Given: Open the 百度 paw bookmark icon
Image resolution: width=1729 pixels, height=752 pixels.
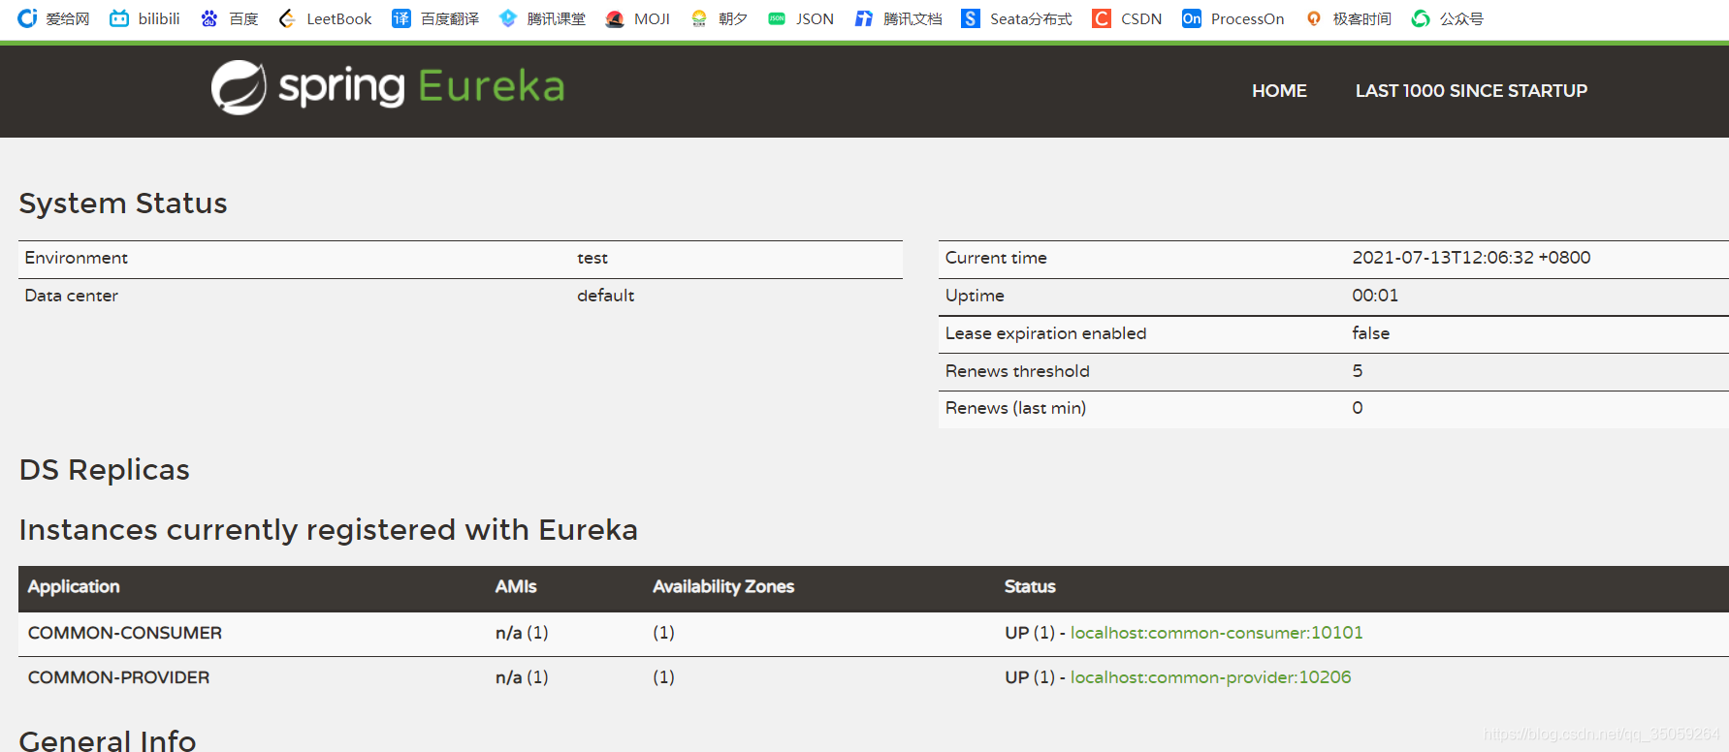Looking at the screenshot, I should (x=209, y=18).
